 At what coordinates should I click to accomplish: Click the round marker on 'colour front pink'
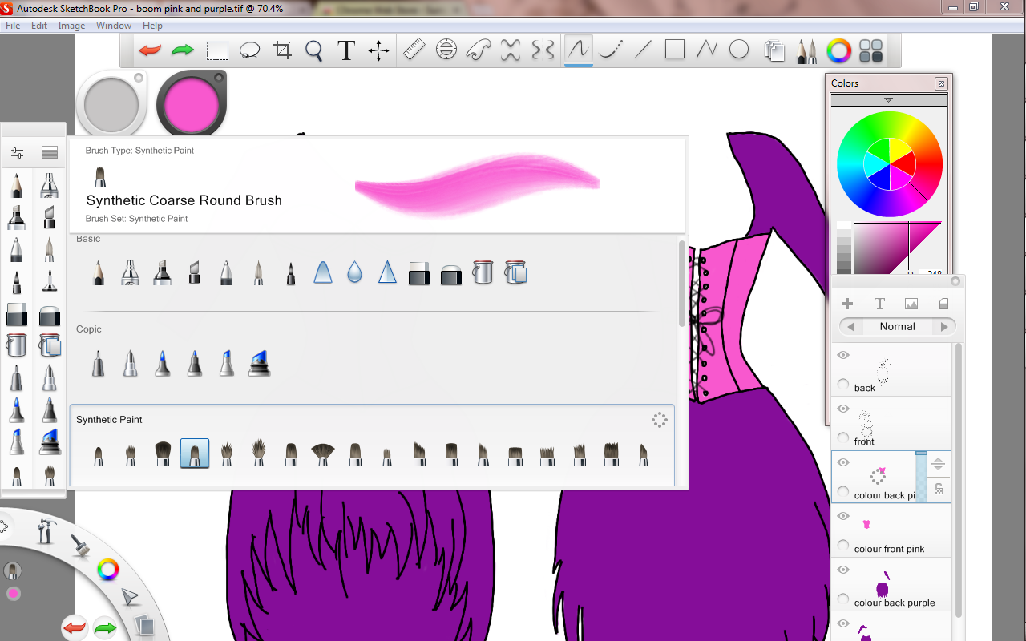pyautogui.click(x=843, y=546)
